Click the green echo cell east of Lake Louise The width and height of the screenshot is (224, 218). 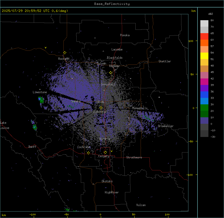(x=35, y=127)
